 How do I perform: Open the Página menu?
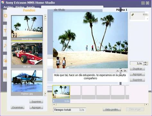20,7
